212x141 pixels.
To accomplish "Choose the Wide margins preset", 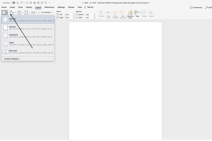I will [x=28, y=44].
